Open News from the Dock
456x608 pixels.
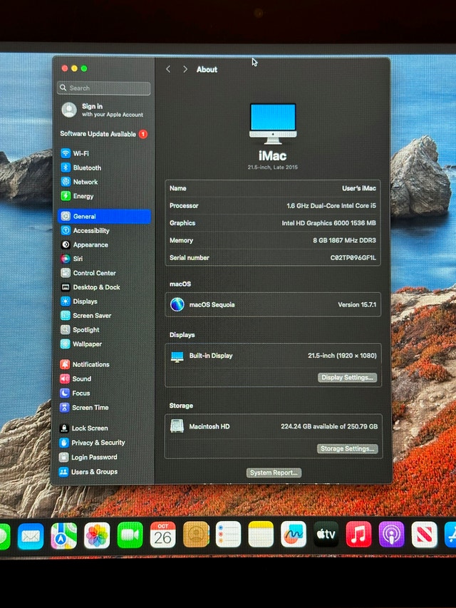[x=424, y=535]
